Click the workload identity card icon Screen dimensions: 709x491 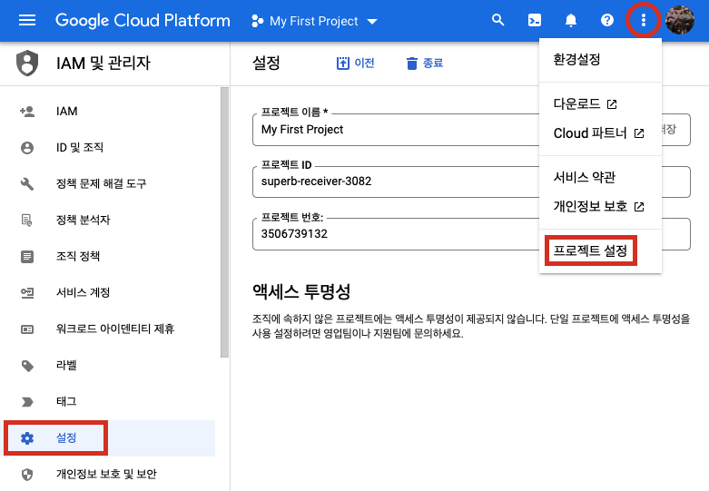27,329
